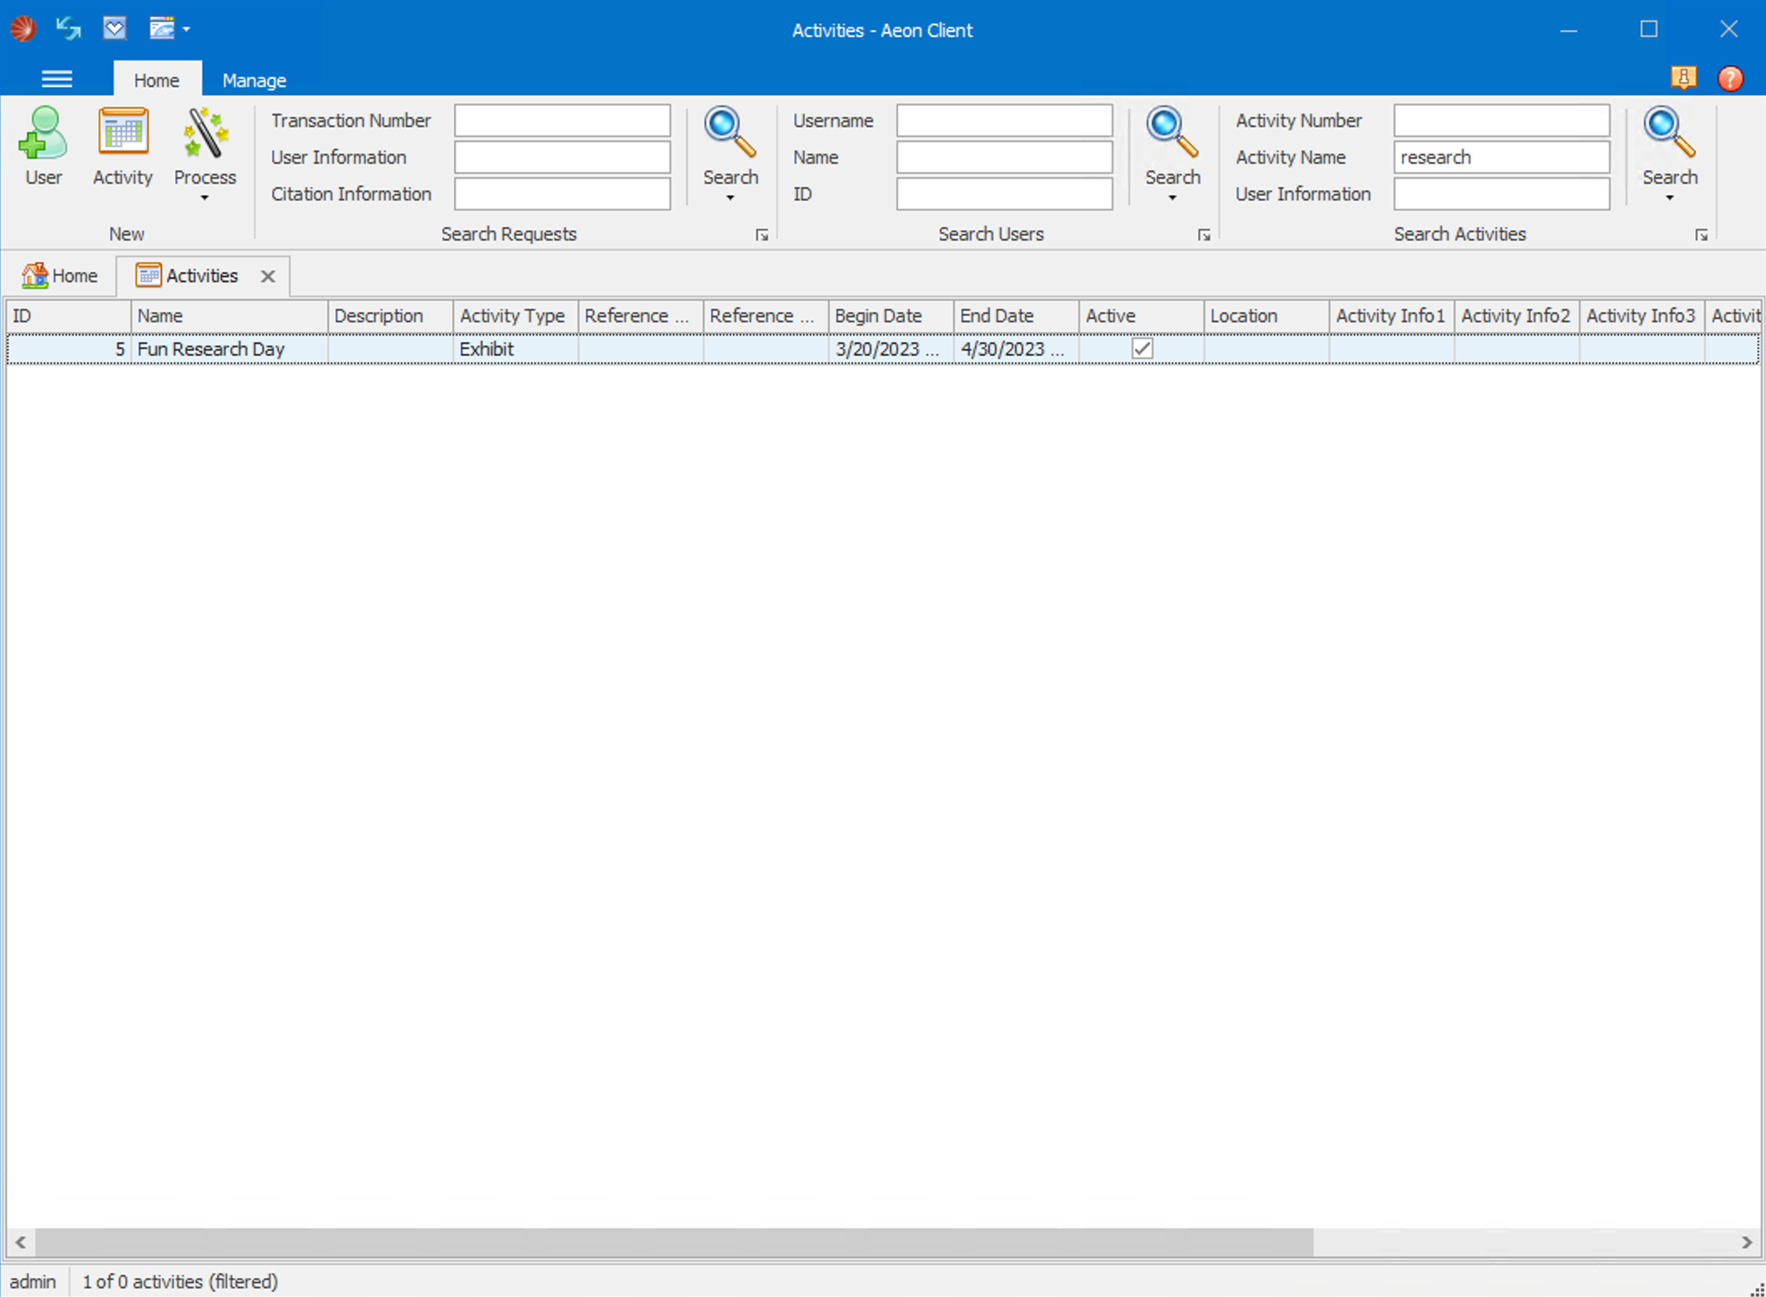This screenshot has height=1297, width=1766.
Task: Open Search Activities dialog launcher
Action: pyautogui.click(x=1701, y=235)
